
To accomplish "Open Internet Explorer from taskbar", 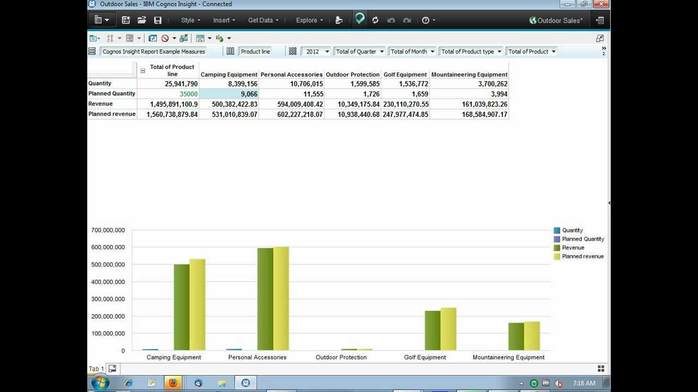I will coord(129,383).
